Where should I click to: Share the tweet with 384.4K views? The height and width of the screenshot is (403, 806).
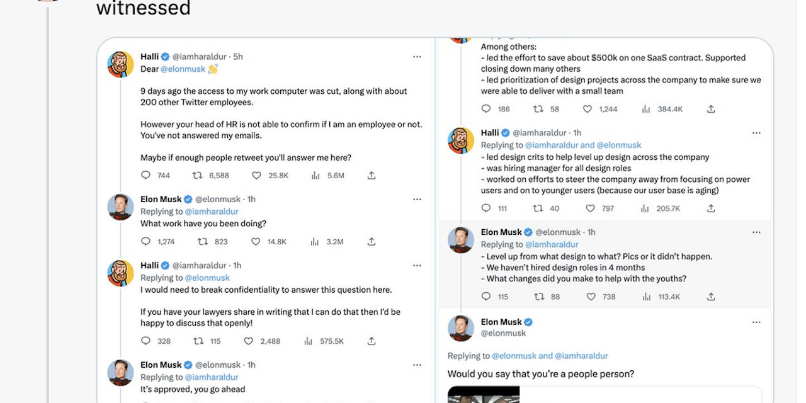click(711, 109)
